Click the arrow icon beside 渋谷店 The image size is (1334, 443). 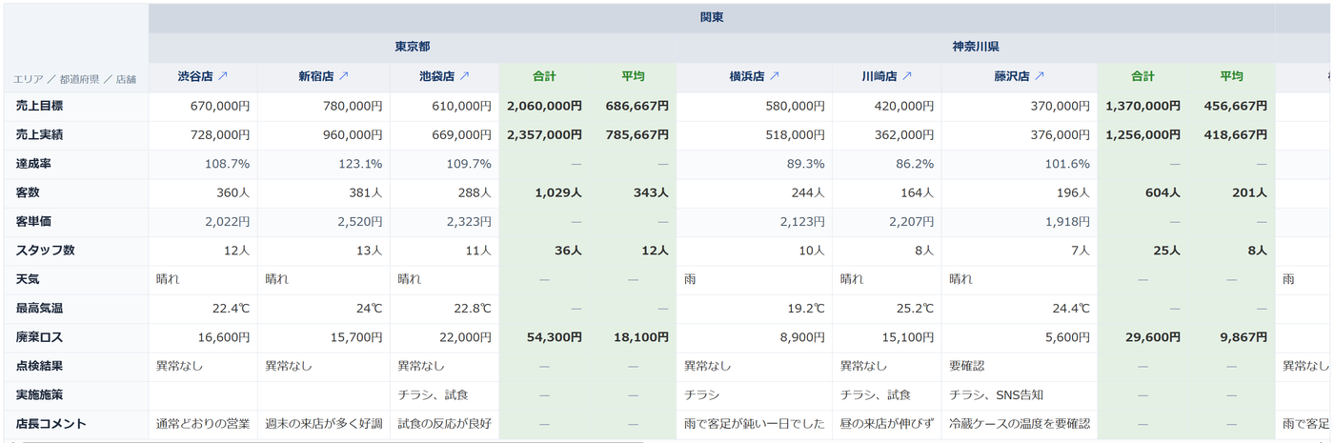coord(223,76)
